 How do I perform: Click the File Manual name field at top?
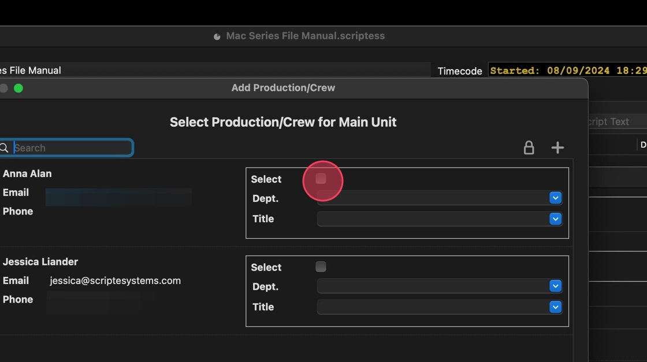click(214, 71)
